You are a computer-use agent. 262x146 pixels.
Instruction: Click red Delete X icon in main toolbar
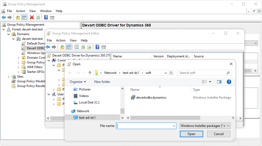pos(32,17)
